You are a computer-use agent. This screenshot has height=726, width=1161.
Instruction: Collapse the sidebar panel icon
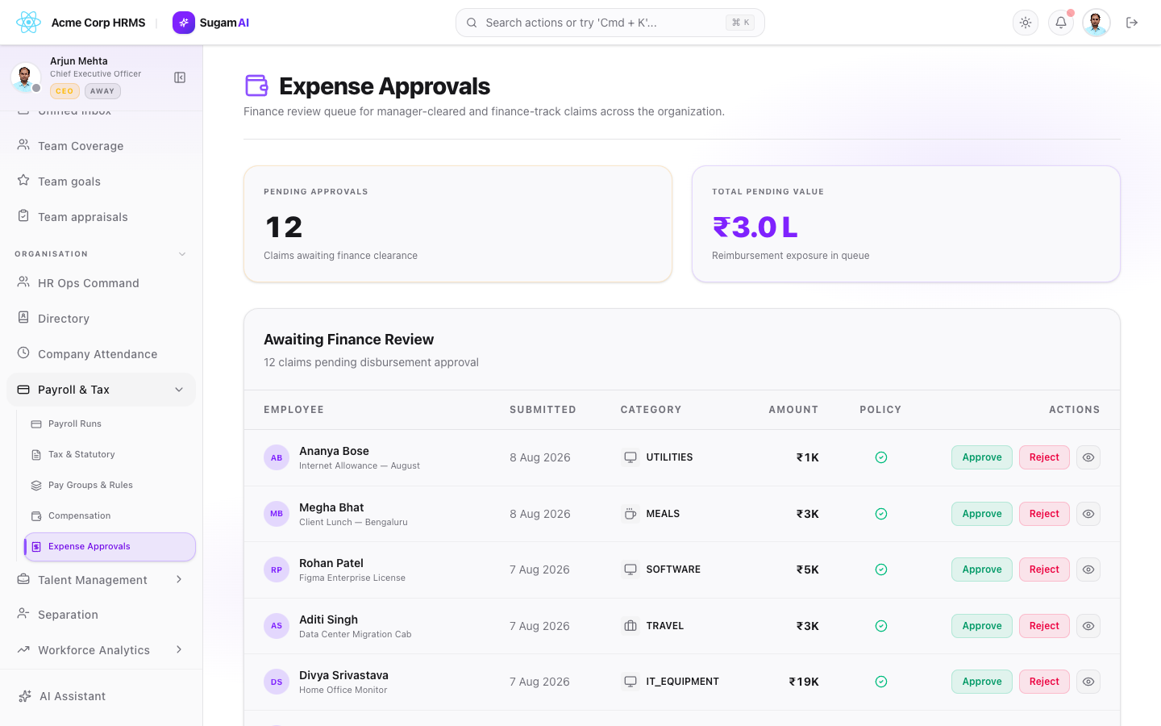point(180,77)
